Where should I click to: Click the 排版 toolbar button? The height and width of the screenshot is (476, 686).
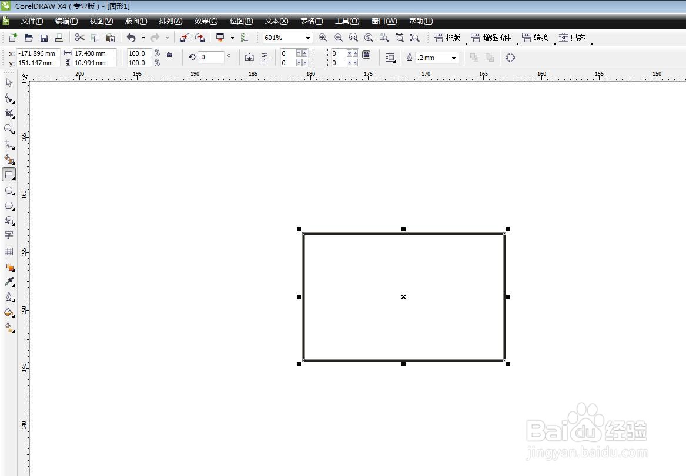[447, 38]
